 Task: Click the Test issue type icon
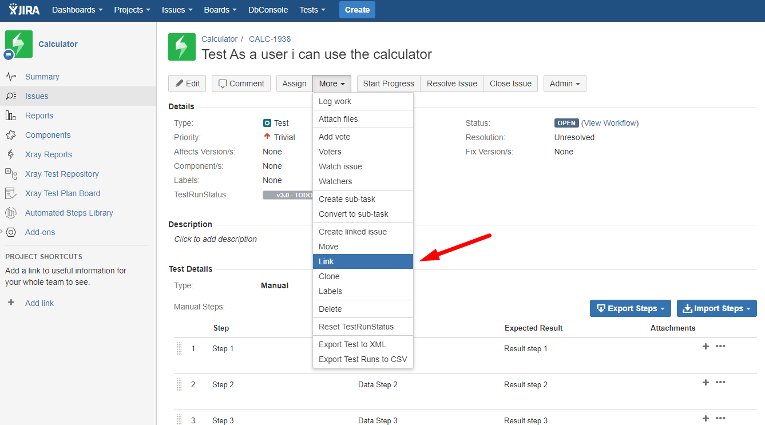coord(267,123)
